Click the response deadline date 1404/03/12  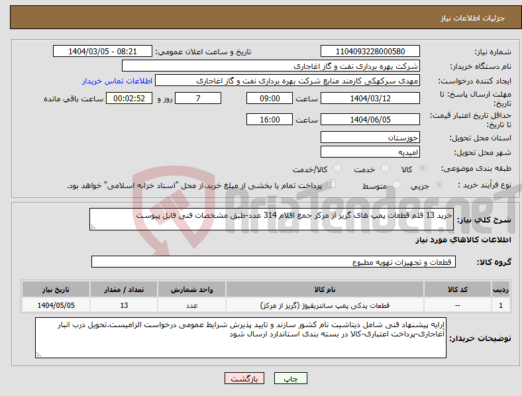(x=370, y=99)
